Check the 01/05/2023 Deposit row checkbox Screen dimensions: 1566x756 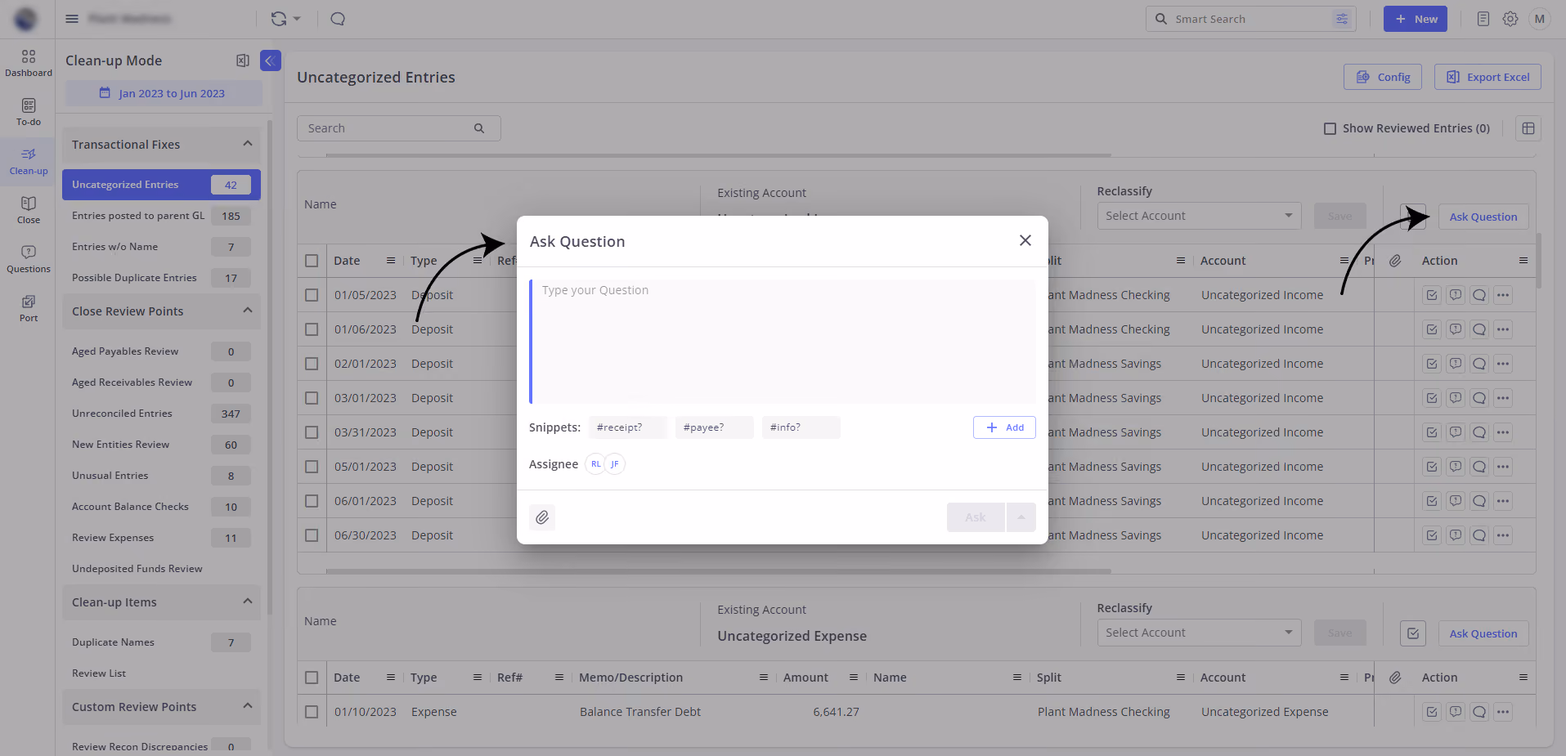click(312, 295)
